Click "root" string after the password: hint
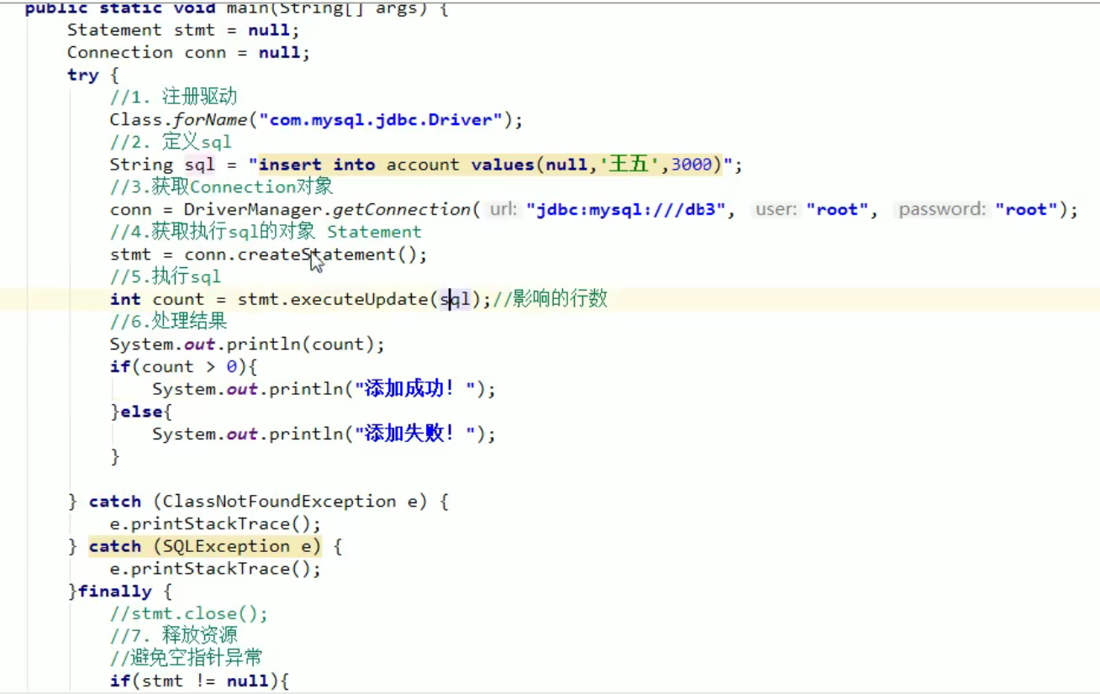The width and height of the screenshot is (1100, 694). 1026,210
